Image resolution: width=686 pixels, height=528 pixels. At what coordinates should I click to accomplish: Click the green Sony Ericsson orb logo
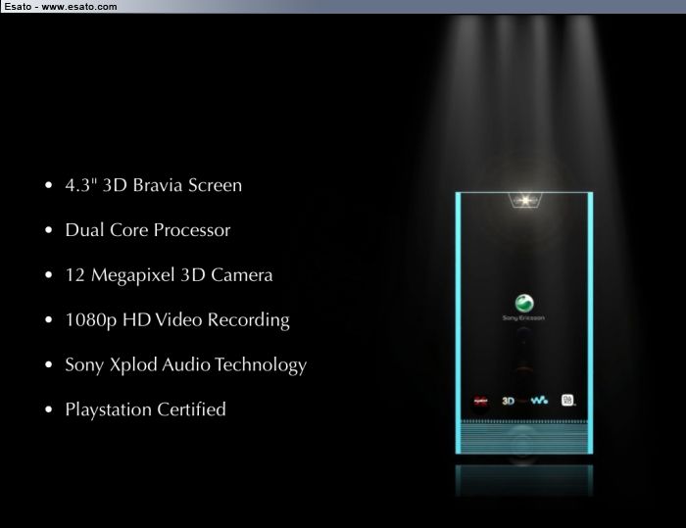click(x=524, y=304)
